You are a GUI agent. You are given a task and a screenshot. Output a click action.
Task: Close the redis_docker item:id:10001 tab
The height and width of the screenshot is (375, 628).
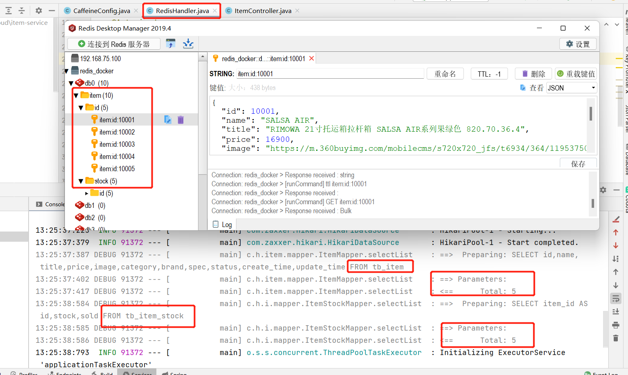pyautogui.click(x=312, y=59)
